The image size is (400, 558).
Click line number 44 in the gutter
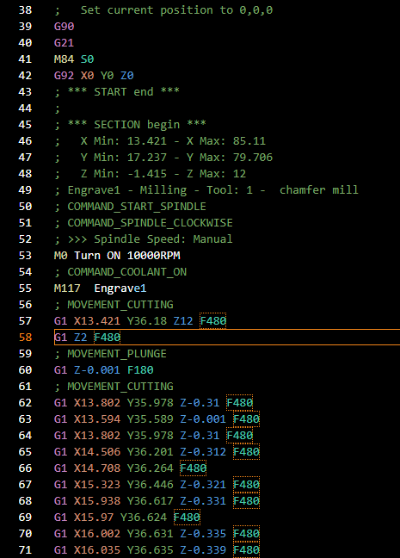click(25, 108)
